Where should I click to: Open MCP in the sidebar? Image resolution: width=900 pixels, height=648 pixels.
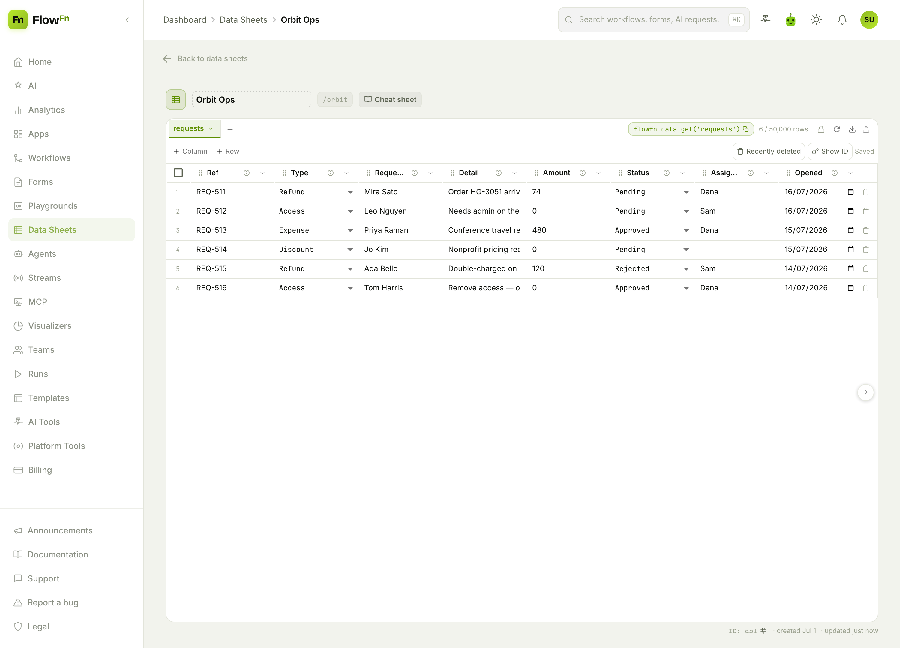tap(71, 302)
